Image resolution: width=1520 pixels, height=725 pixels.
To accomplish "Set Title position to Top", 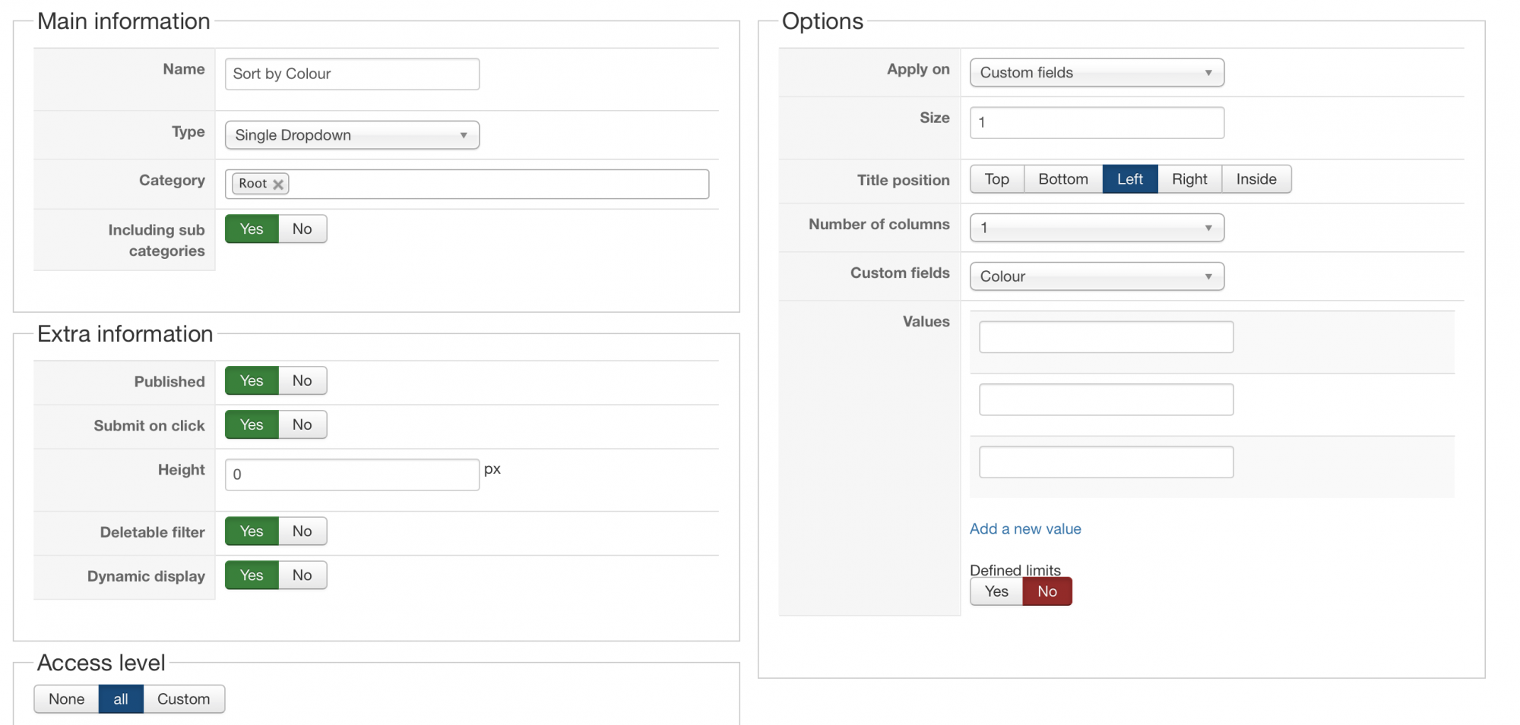I will click(997, 179).
